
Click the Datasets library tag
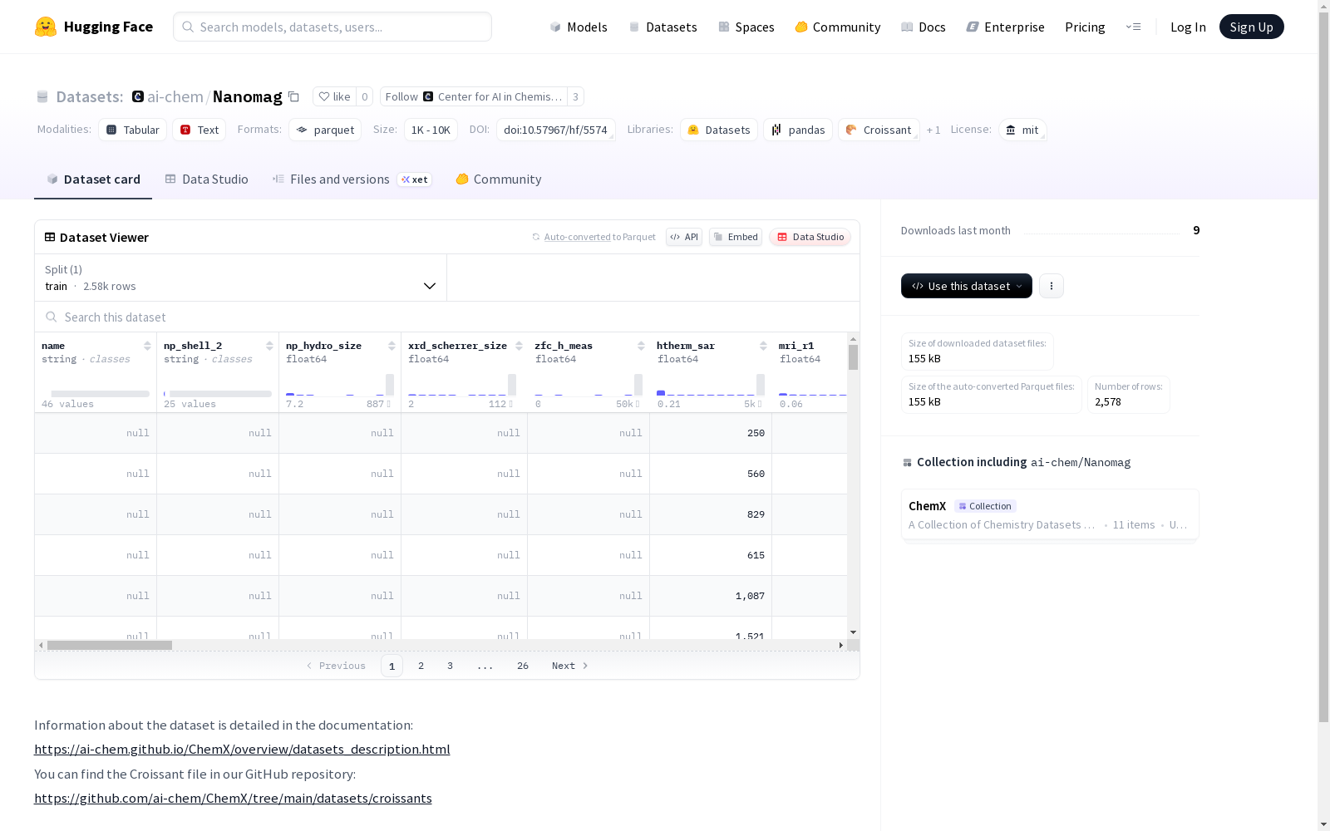coord(719,130)
